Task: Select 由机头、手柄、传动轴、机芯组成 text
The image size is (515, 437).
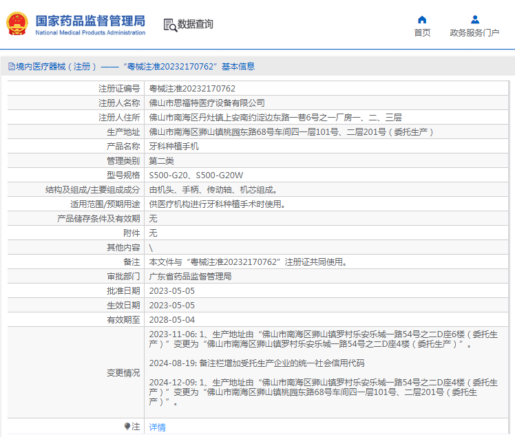Action: pyautogui.click(x=213, y=189)
